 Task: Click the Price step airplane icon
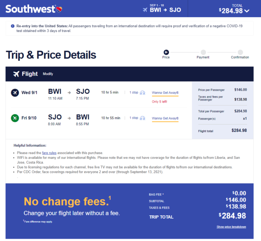coord(166,52)
